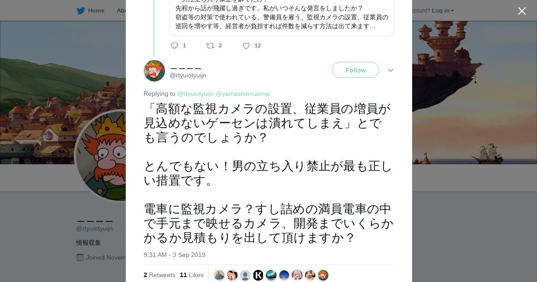This screenshot has width=537, height=282.
Task: Click the first liker avatar in row
Action: point(219,275)
